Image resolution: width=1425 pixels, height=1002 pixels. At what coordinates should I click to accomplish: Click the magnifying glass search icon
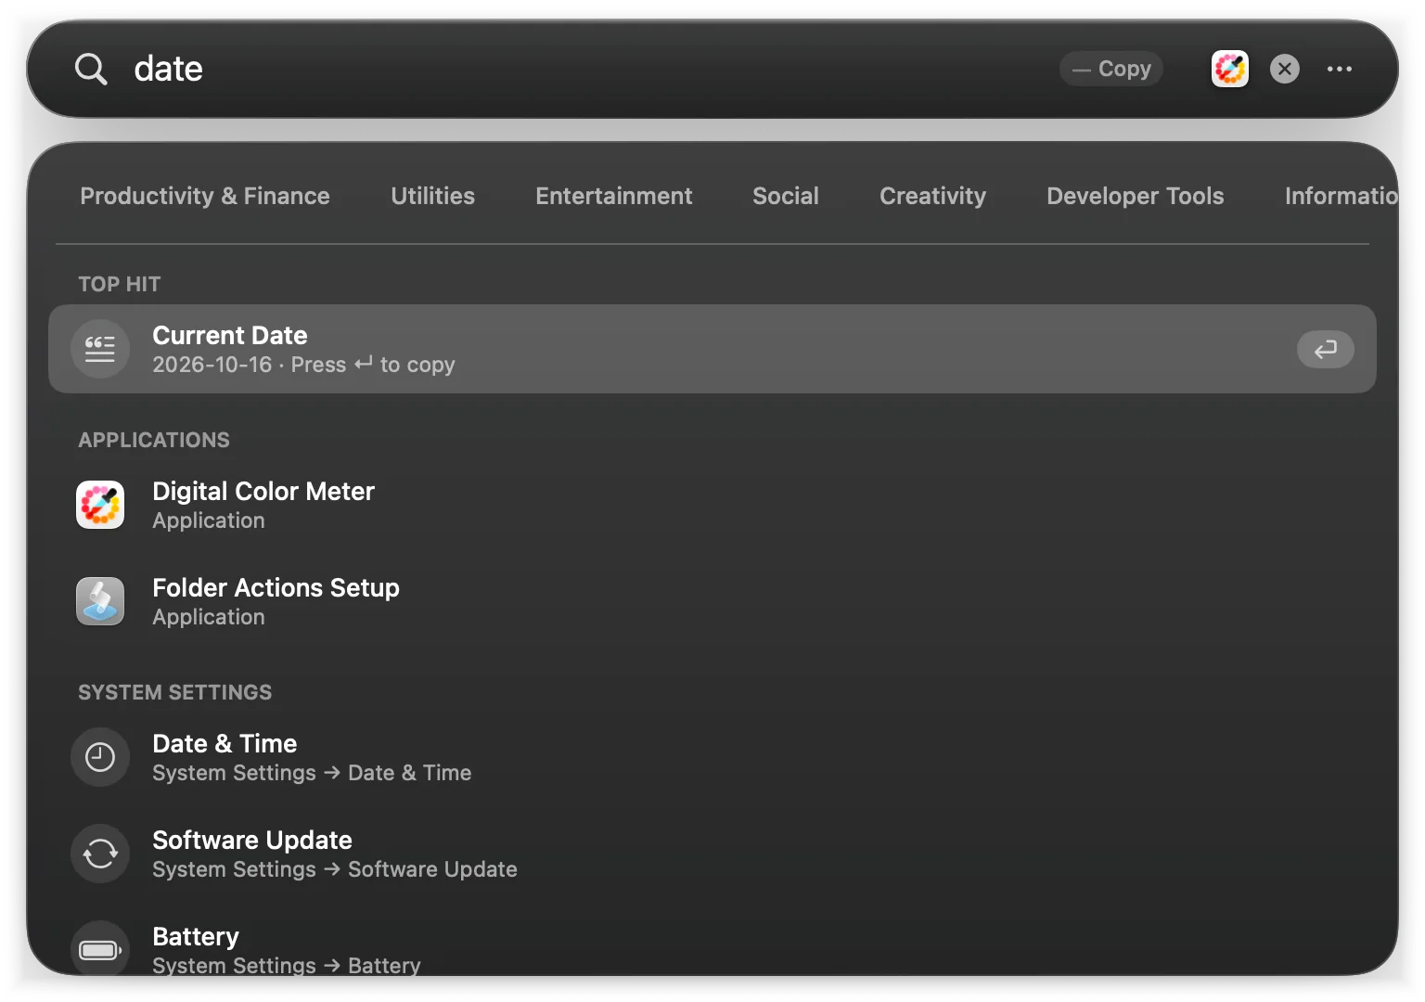click(91, 69)
